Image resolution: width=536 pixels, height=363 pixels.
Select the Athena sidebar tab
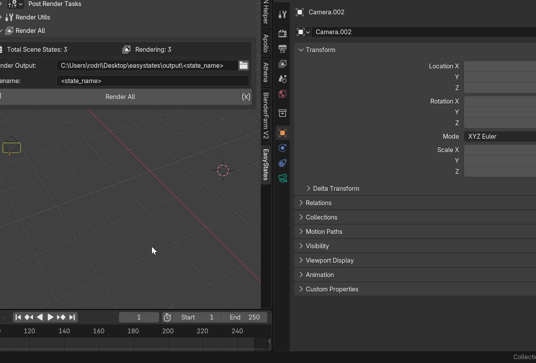click(266, 72)
